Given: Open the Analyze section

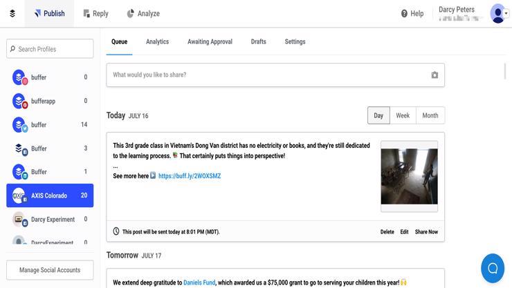Looking at the screenshot, I should click(143, 13).
